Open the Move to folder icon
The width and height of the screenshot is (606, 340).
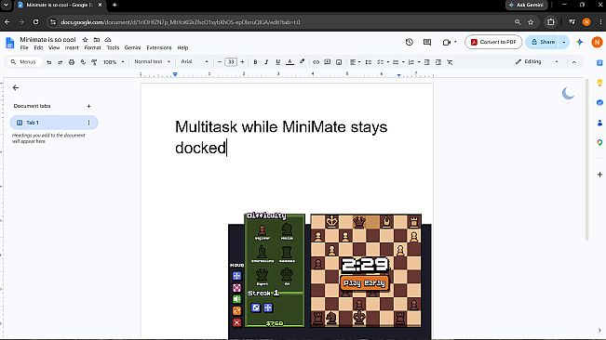tap(97, 39)
